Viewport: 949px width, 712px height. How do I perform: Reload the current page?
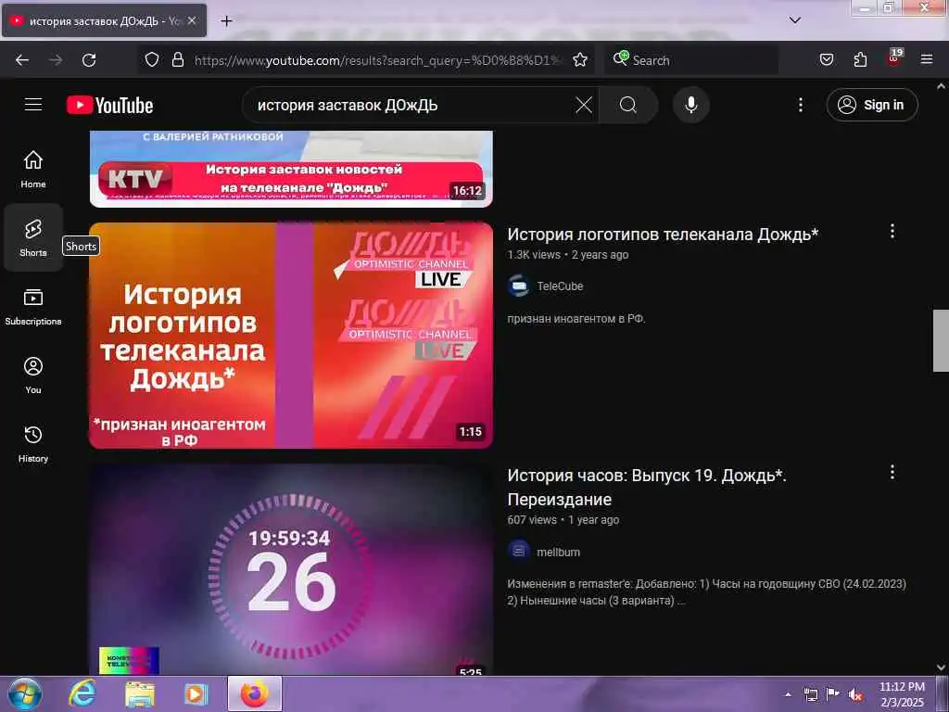tap(89, 60)
